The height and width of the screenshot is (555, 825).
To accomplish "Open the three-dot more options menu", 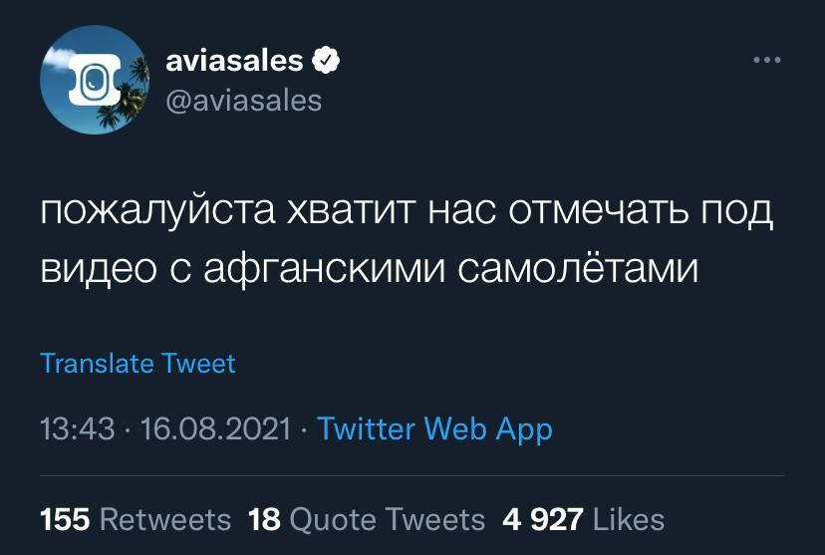I will click(766, 61).
